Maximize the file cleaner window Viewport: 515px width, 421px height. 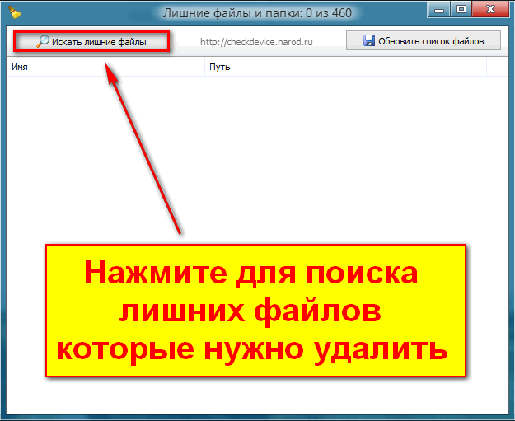click(461, 10)
